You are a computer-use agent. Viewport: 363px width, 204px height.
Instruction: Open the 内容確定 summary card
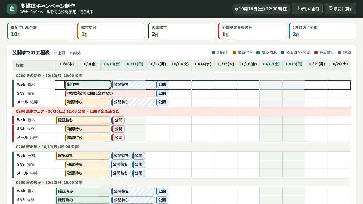(181, 31)
